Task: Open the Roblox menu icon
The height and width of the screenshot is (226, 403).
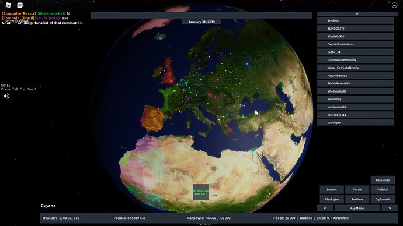Action: tap(8, 5)
